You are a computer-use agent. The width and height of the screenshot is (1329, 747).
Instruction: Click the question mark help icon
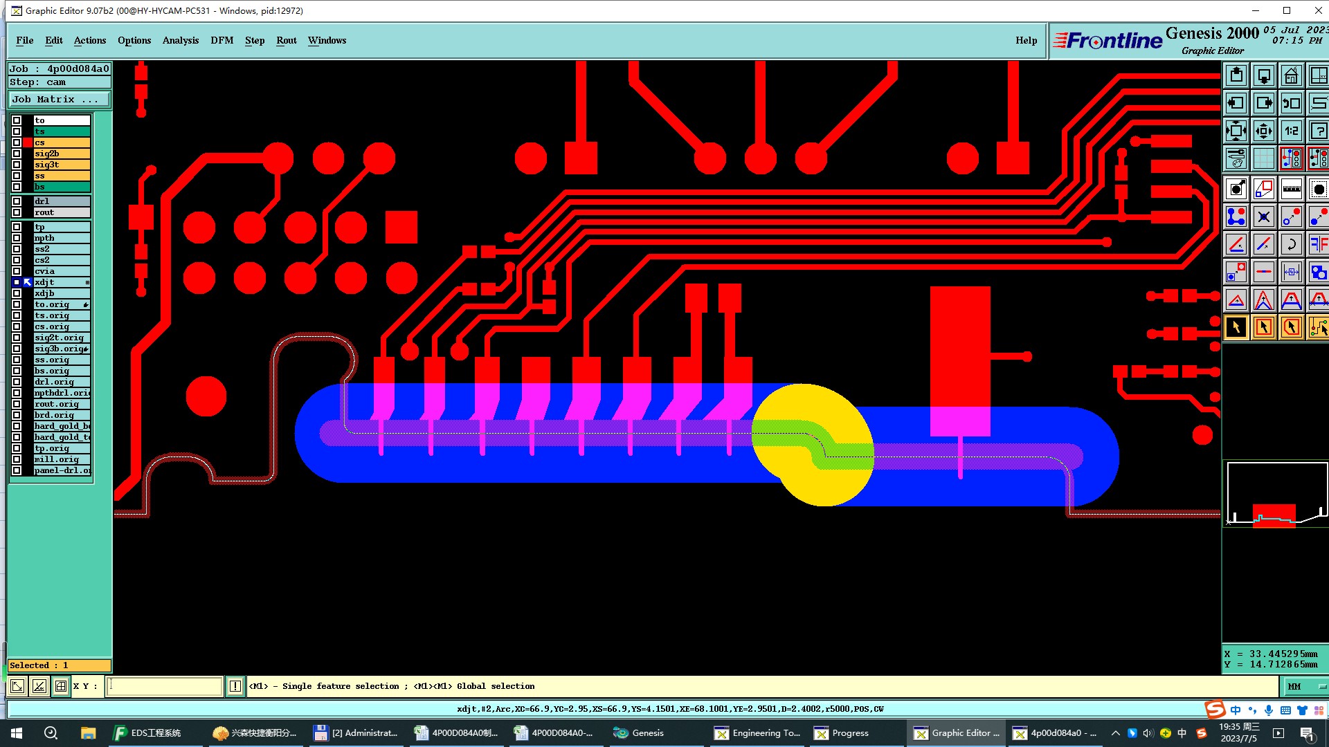pyautogui.click(x=1318, y=131)
